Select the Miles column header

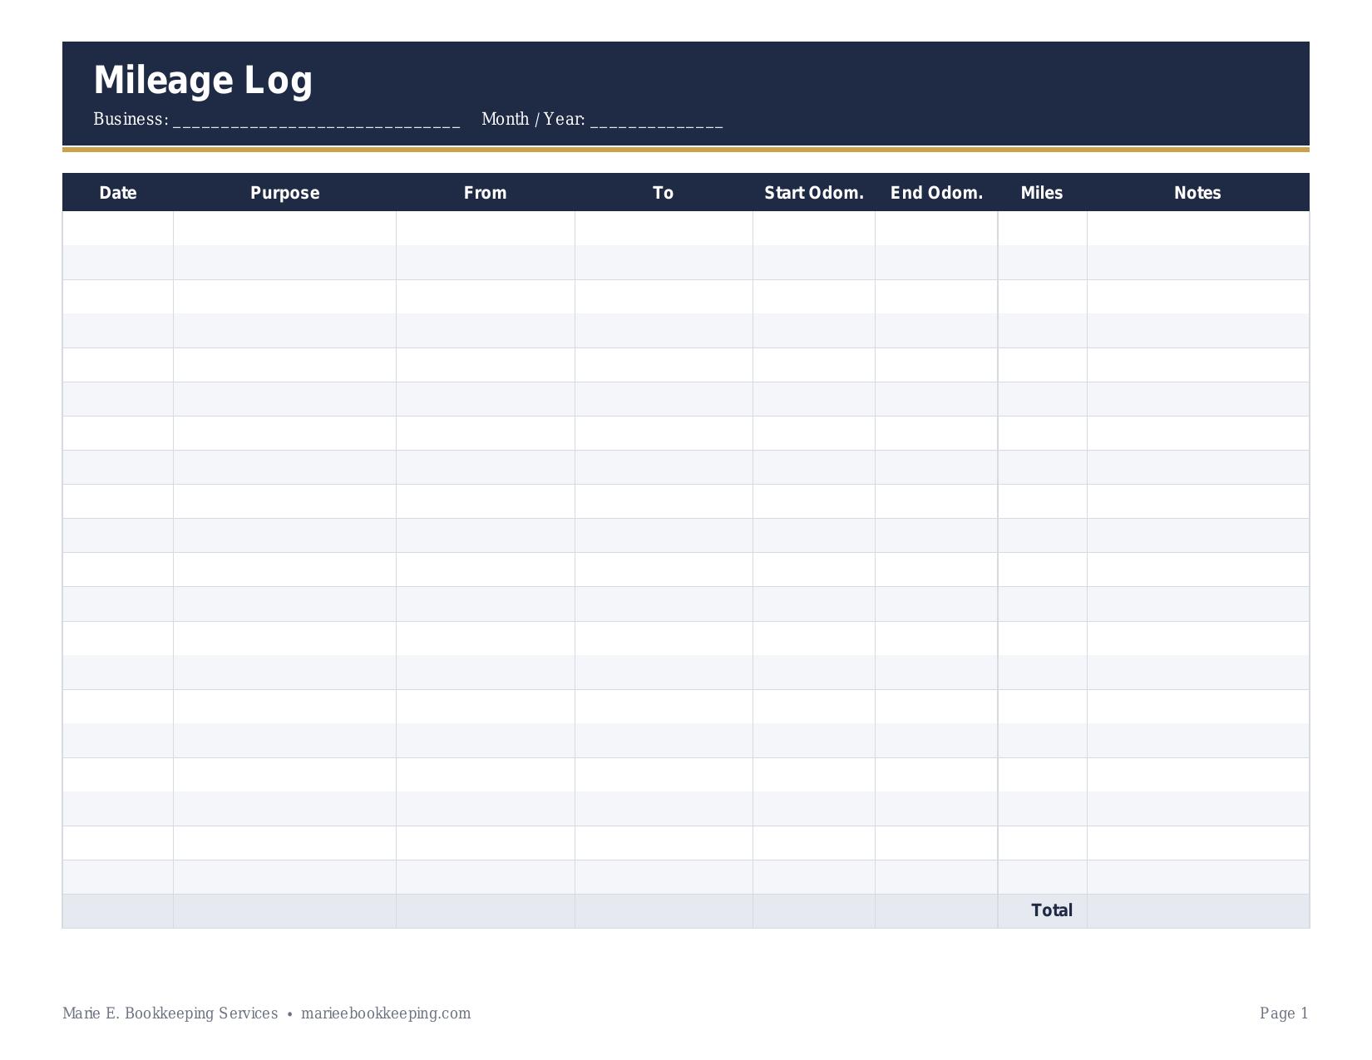pyautogui.click(x=1042, y=193)
